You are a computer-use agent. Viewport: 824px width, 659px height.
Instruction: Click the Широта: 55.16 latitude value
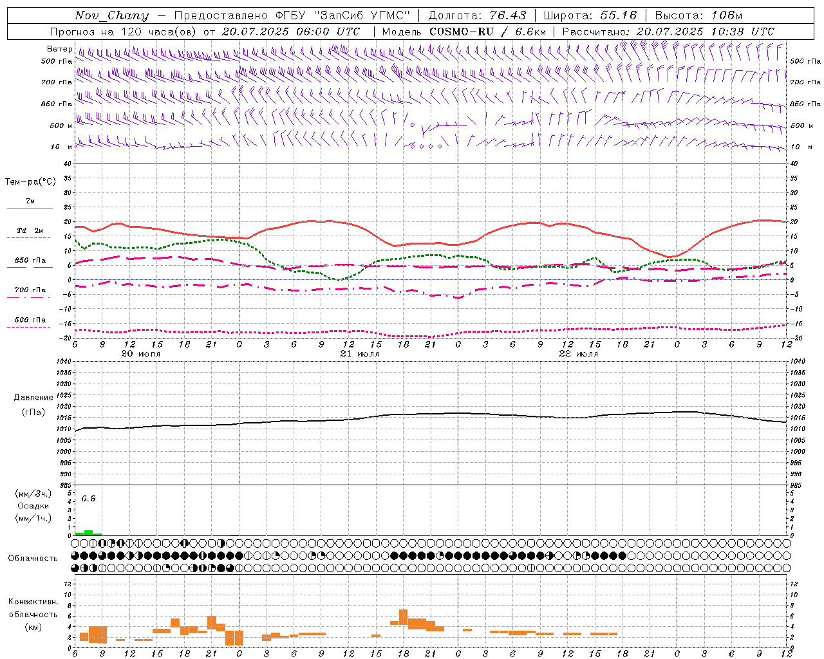coord(590,15)
